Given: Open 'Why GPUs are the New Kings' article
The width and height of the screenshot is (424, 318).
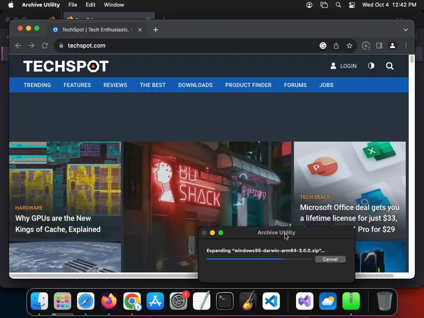Looking at the screenshot, I should point(58,224).
